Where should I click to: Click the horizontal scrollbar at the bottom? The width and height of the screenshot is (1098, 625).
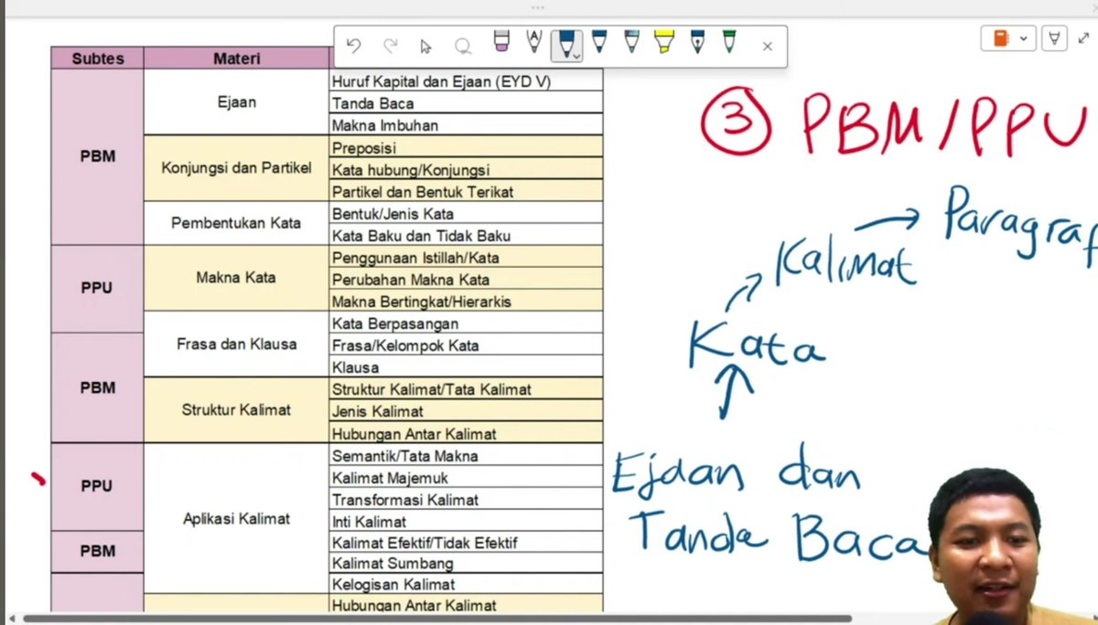436,619
